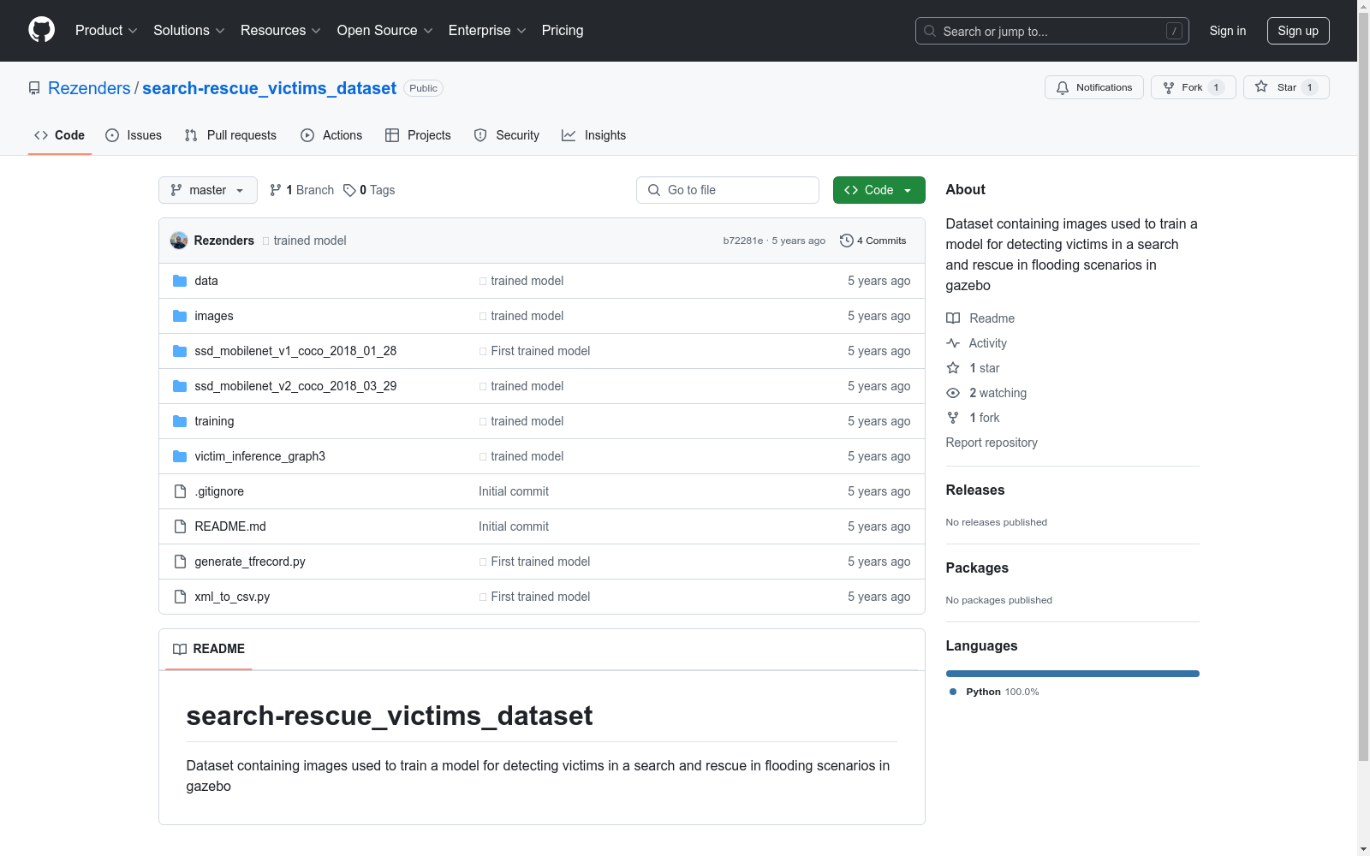Click the folder icon for images
The height and width of the screenshot is (856, 1370).
180,316
